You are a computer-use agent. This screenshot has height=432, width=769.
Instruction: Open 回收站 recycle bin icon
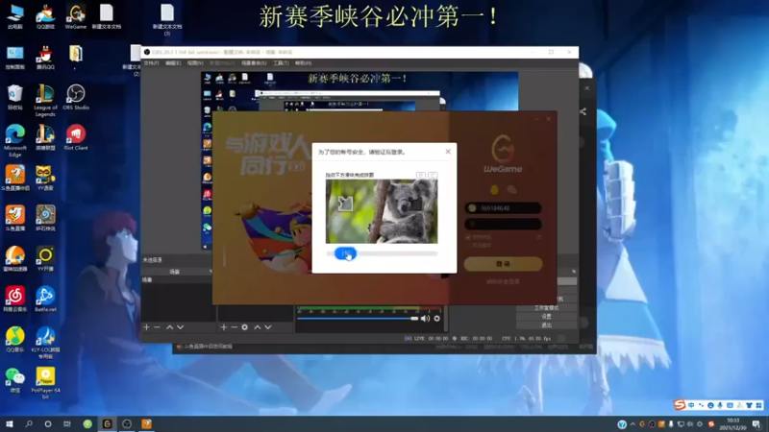(15, 98)
